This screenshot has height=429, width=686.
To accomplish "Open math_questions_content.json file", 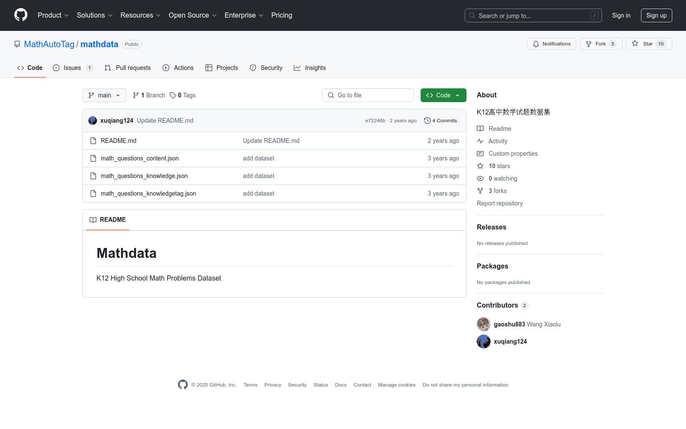I will pyautogui.click(x=140, y=158).
